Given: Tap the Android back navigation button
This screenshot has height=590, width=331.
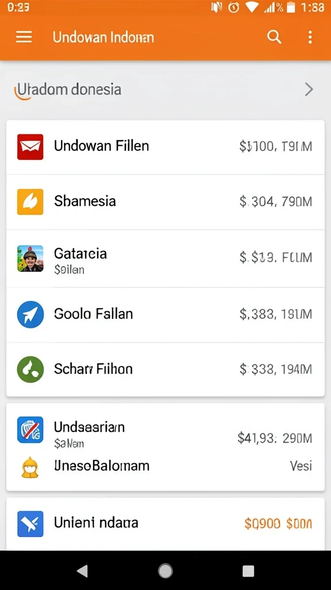Looking at the screenshot, I should click(82, 571).
